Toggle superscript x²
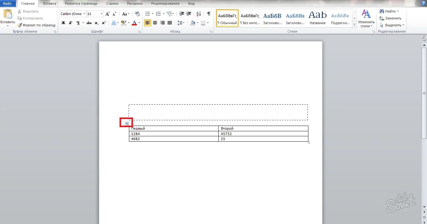 pos(104,23)
